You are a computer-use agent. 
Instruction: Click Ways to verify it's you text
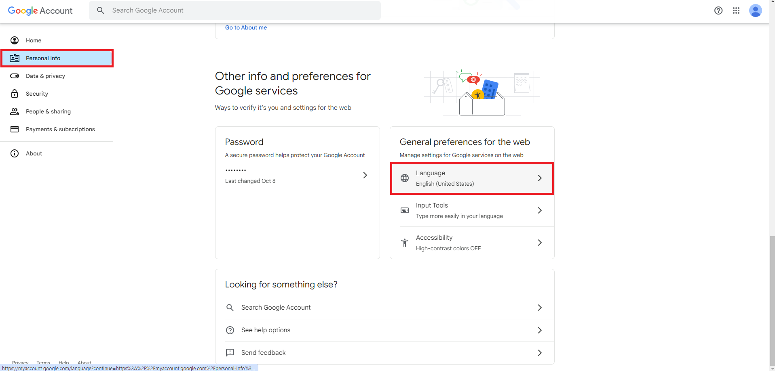point(283,108)
